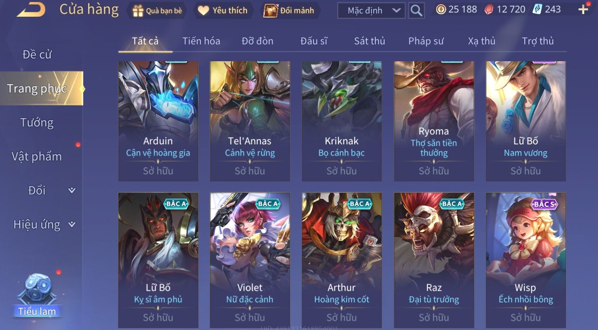Open Đổi mảnh chest exchange
The image size is (598, 330).
[289, 11]
